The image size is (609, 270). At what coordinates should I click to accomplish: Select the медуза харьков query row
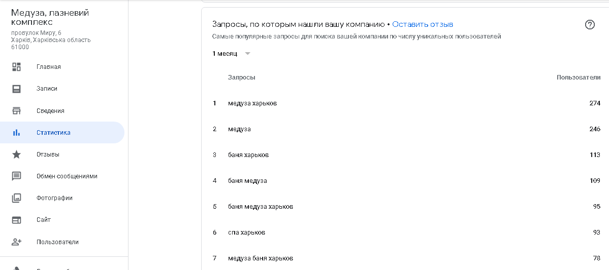[252, 103]
